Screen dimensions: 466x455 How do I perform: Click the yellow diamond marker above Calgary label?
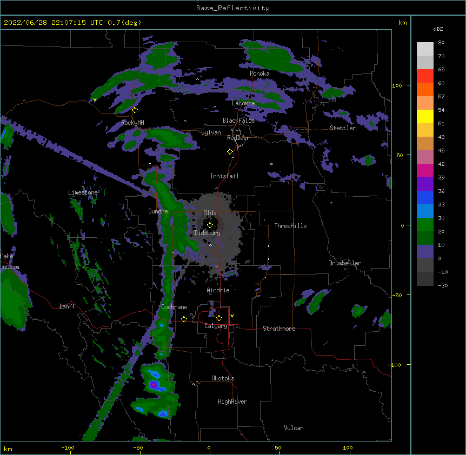(219, 318)
